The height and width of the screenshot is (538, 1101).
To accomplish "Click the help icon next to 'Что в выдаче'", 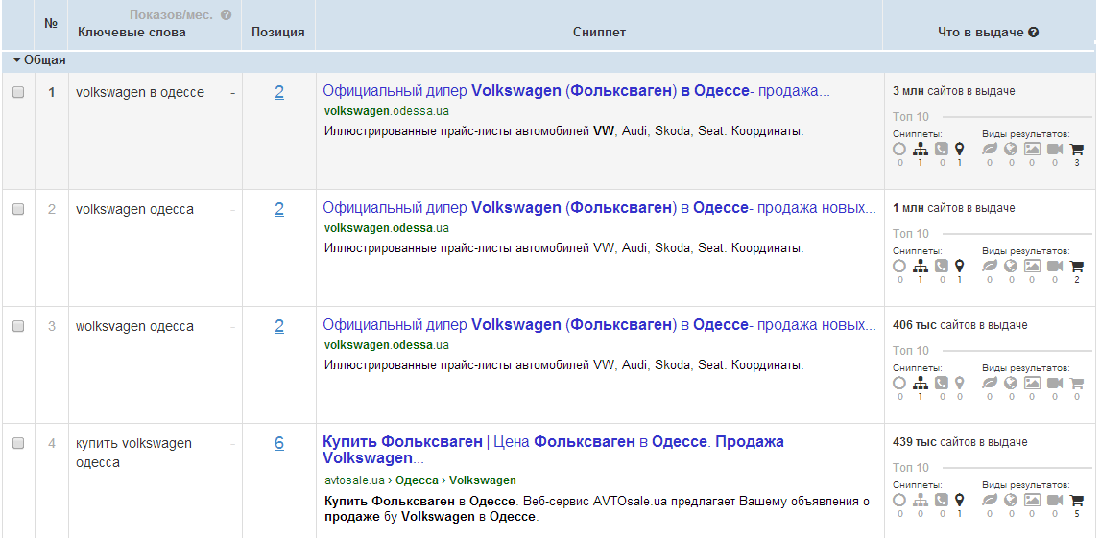I will click(x=1034, y=33).
